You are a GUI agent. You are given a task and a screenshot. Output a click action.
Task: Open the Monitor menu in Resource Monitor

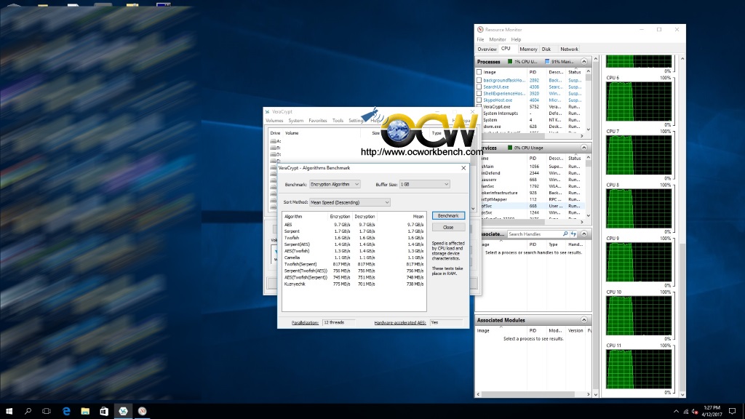click(498, 39)
